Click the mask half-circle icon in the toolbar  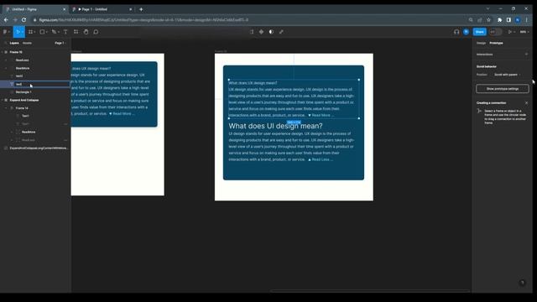click(x=271, y=32)
